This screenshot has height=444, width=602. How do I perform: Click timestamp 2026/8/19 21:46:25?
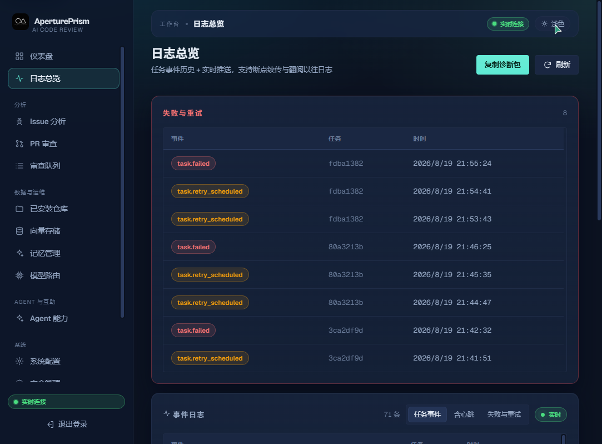(452, 247)
